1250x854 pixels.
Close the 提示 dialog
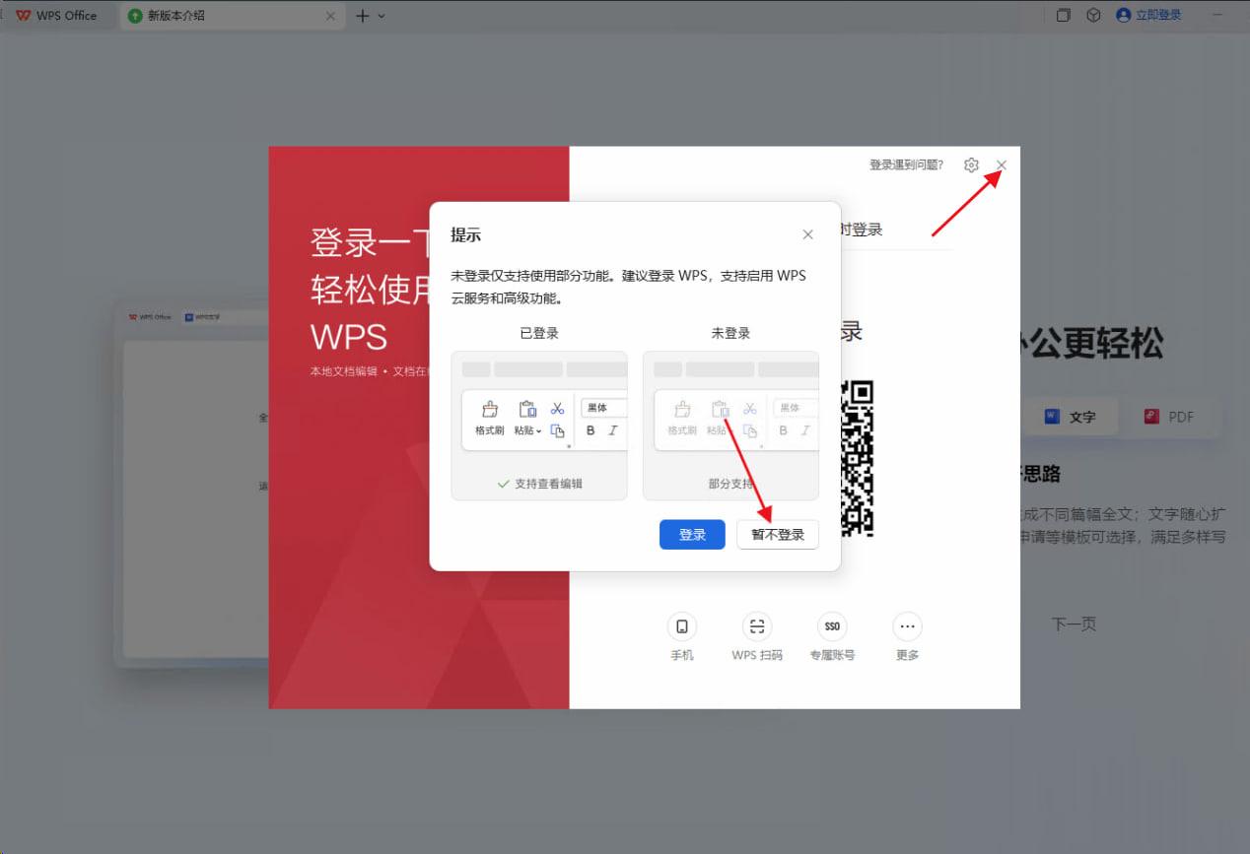tap(808, 234)
